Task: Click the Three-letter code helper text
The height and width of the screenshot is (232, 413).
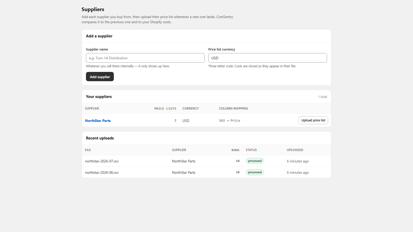Action: (252, 66)
